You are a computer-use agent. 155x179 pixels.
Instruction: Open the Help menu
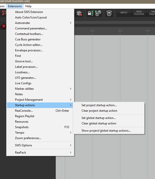28,6
